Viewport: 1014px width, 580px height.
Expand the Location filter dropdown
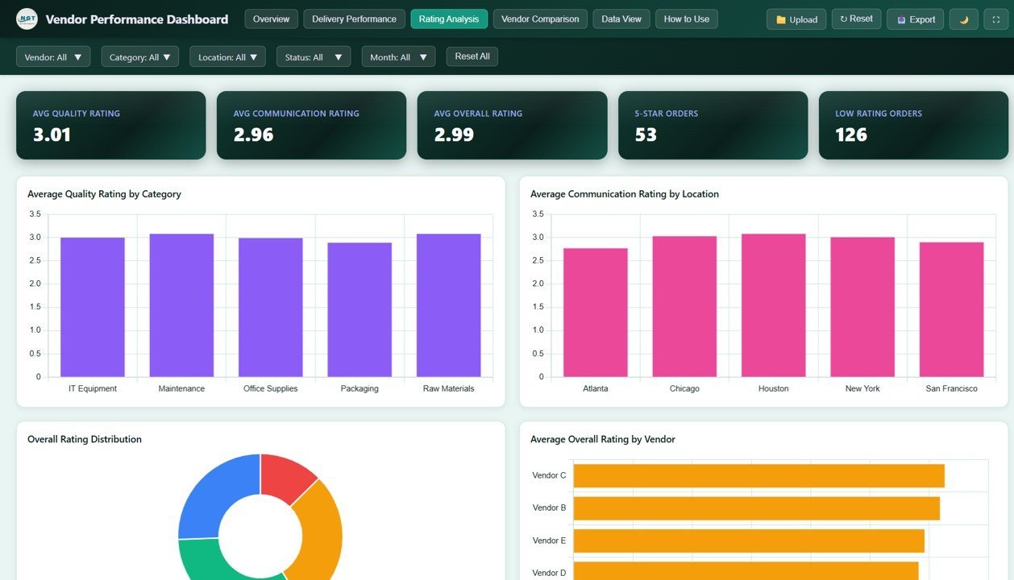[227, 56]
